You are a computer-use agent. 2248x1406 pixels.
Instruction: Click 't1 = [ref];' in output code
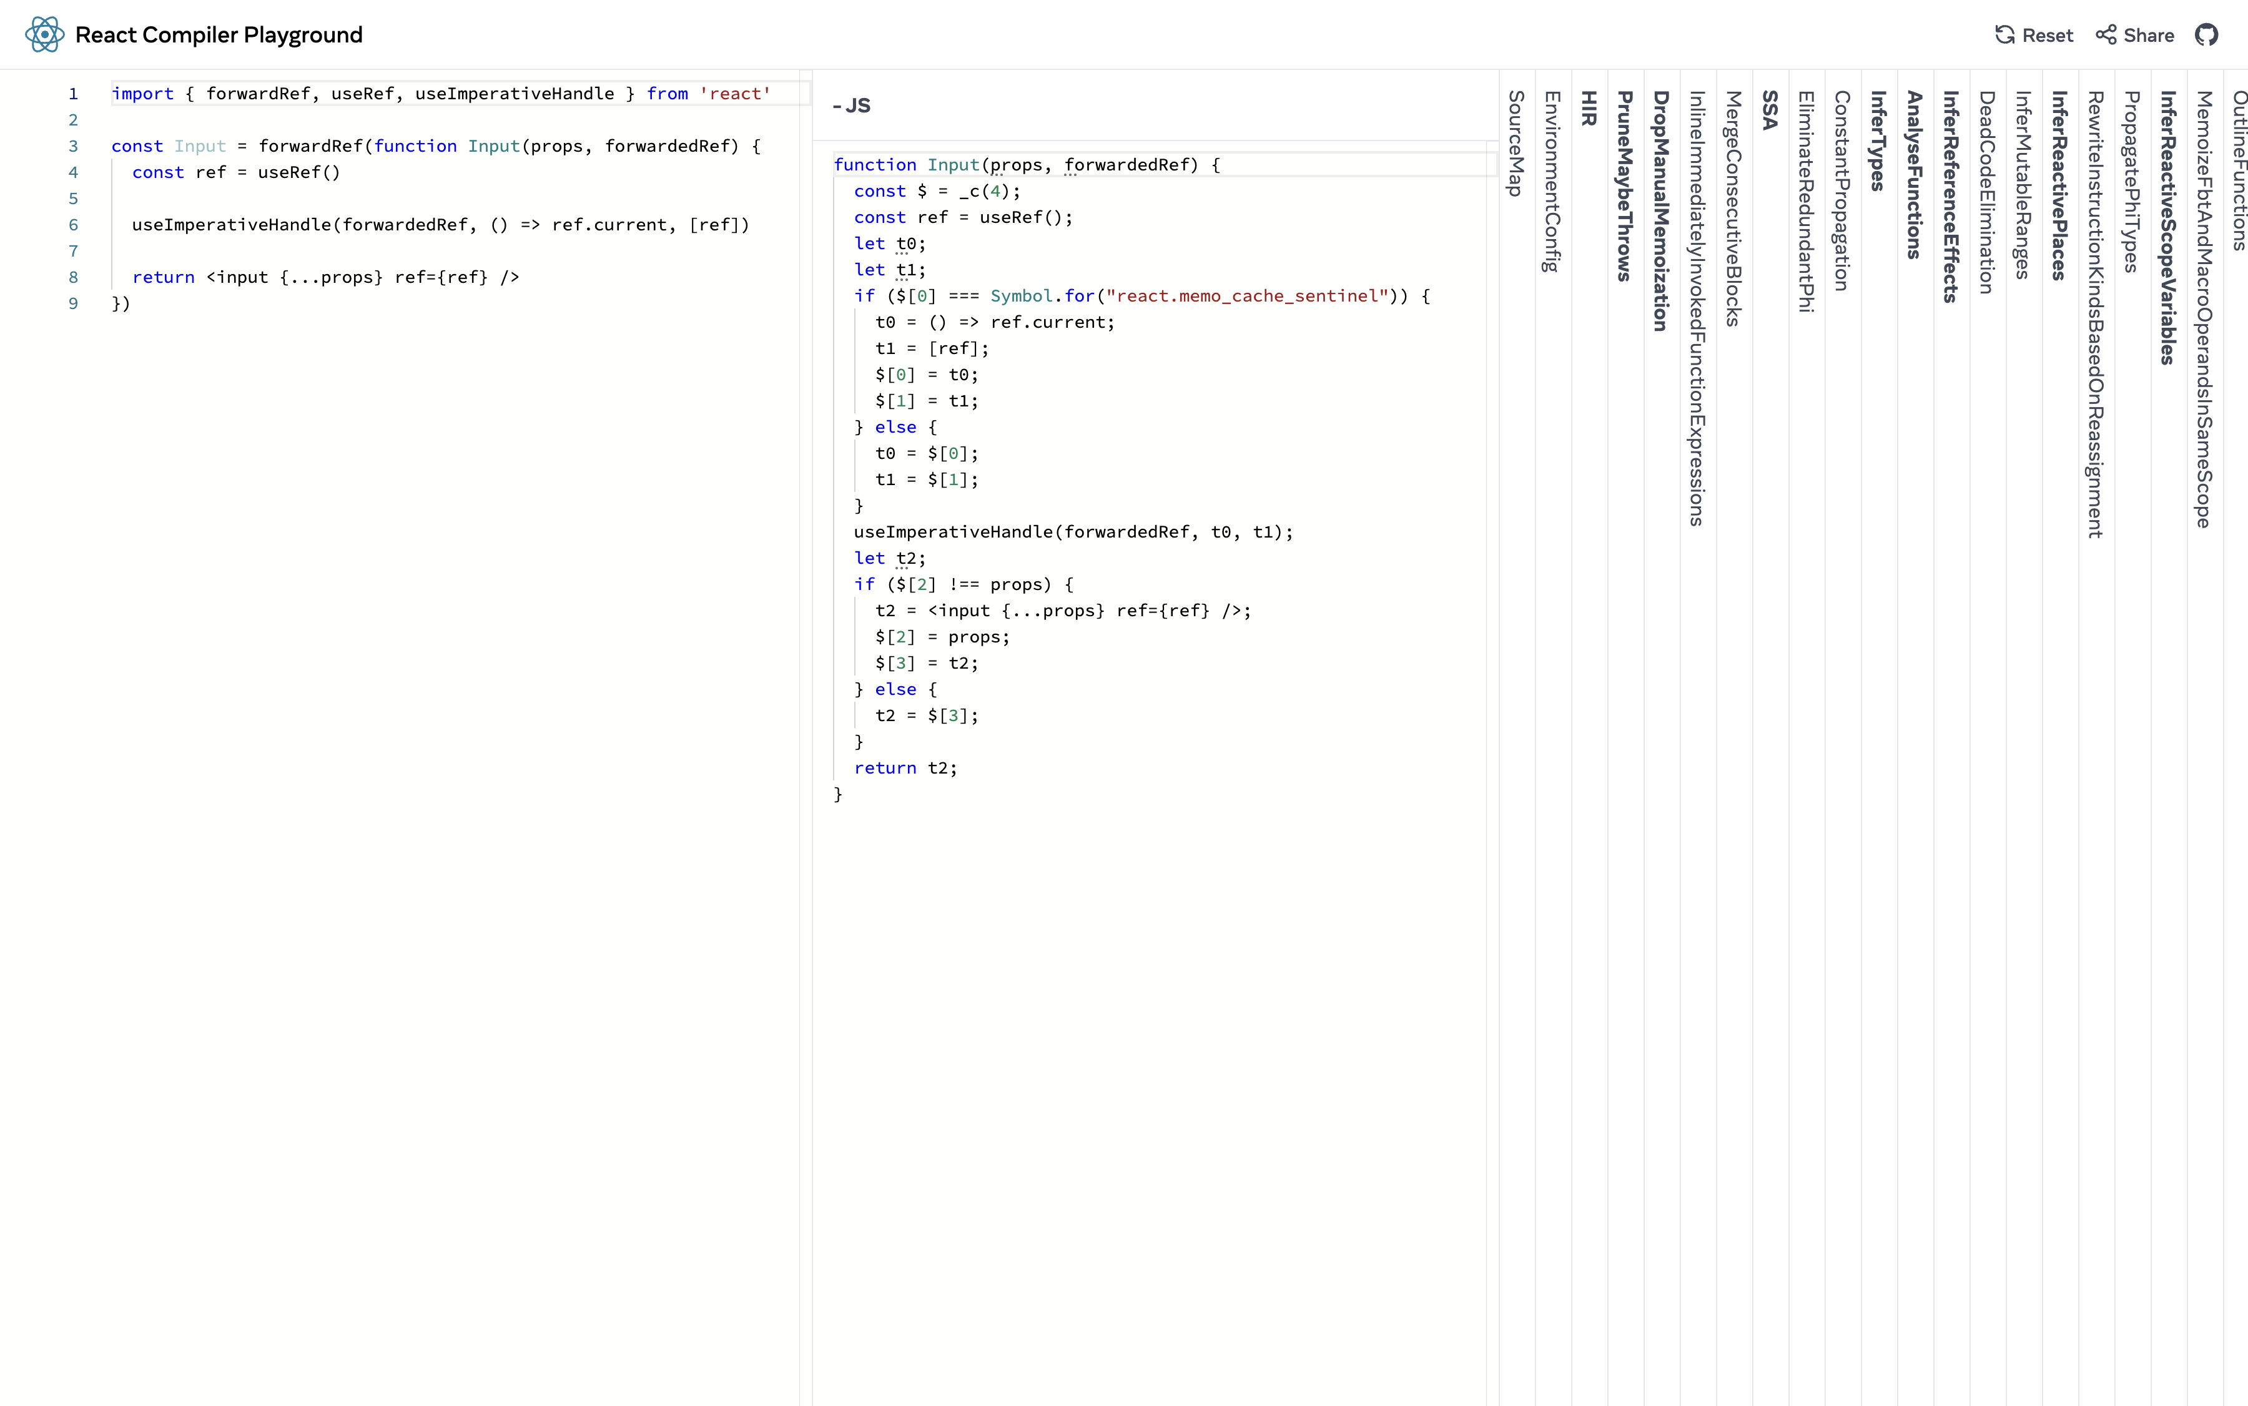[x=932, y=349]
